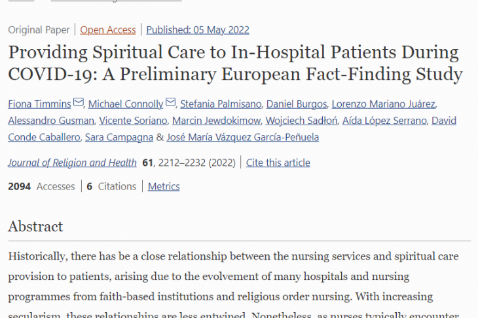Open Michael Connolly author link

click(x=125, y=104)
